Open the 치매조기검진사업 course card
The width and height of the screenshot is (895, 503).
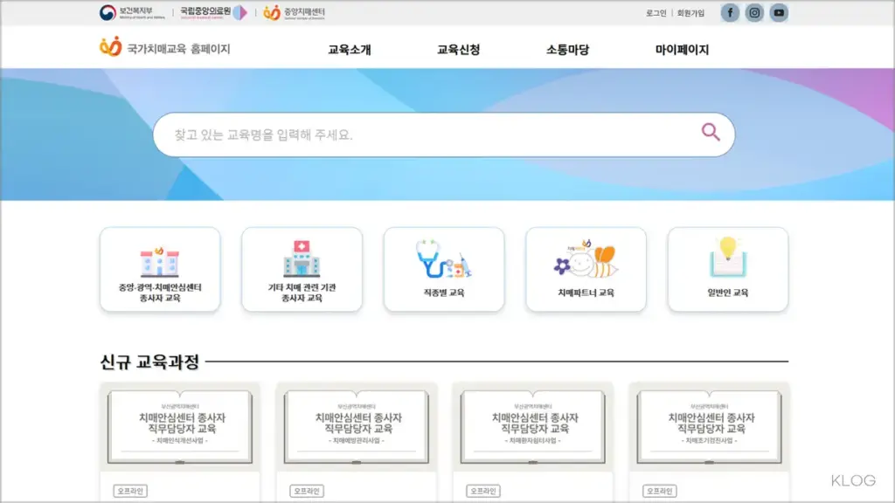[x=709, y=428]
